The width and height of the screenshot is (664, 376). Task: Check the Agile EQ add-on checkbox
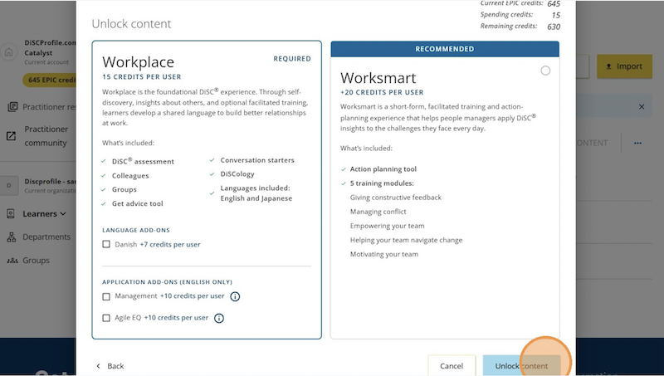coord(106,318)
